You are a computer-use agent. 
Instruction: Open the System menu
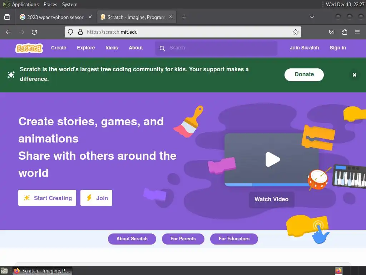(x=70, y=4)
